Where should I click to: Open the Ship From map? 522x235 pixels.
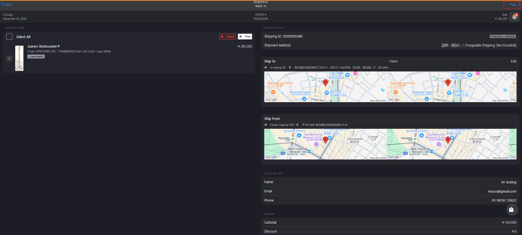coord(390,144)
